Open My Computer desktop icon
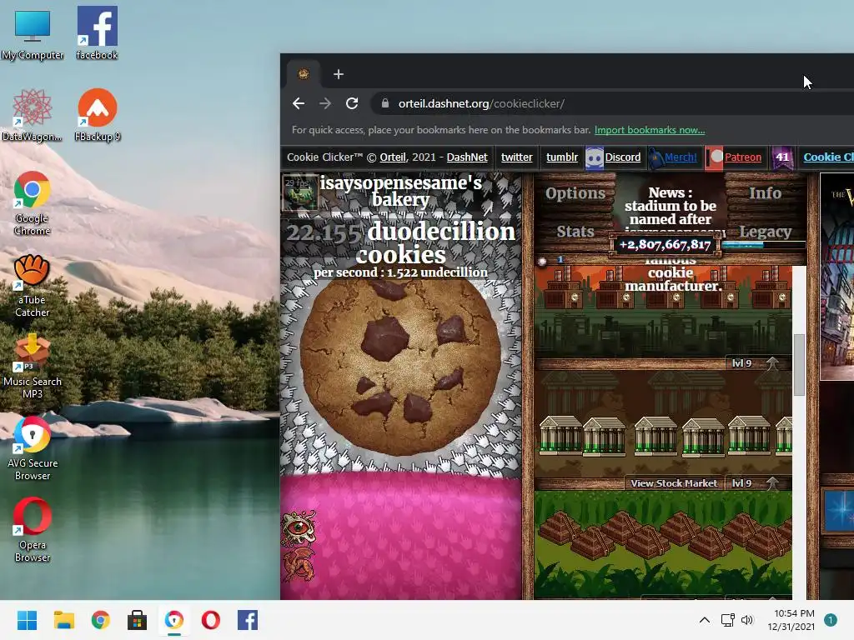 tap(33, 33)
